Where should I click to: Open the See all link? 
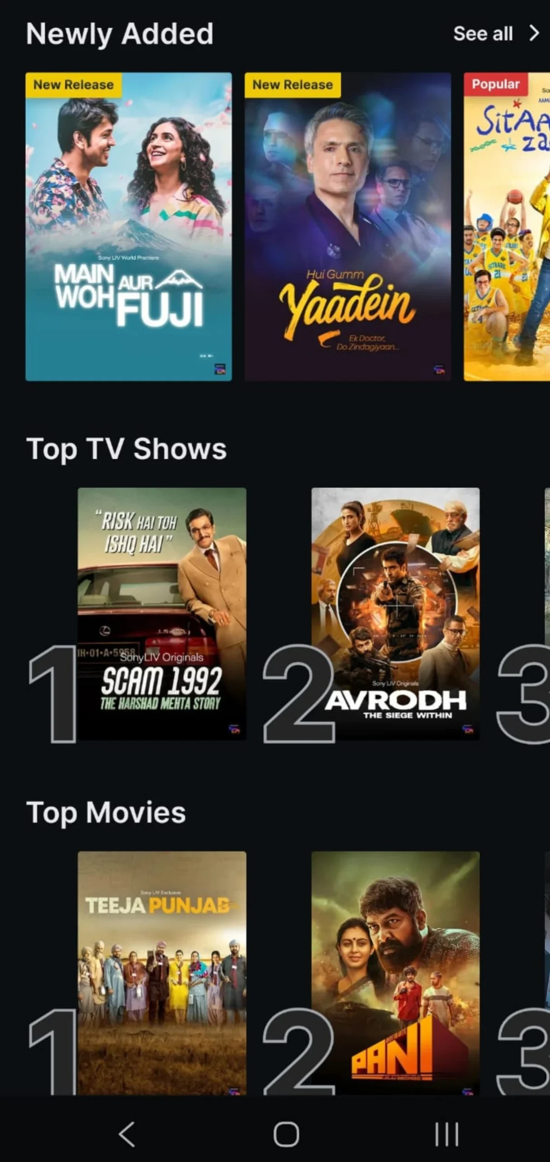coord(483,34)
